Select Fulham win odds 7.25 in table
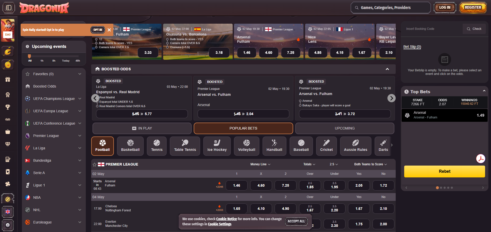This screenshot has height=232, width=491. (x=285, y=185)
